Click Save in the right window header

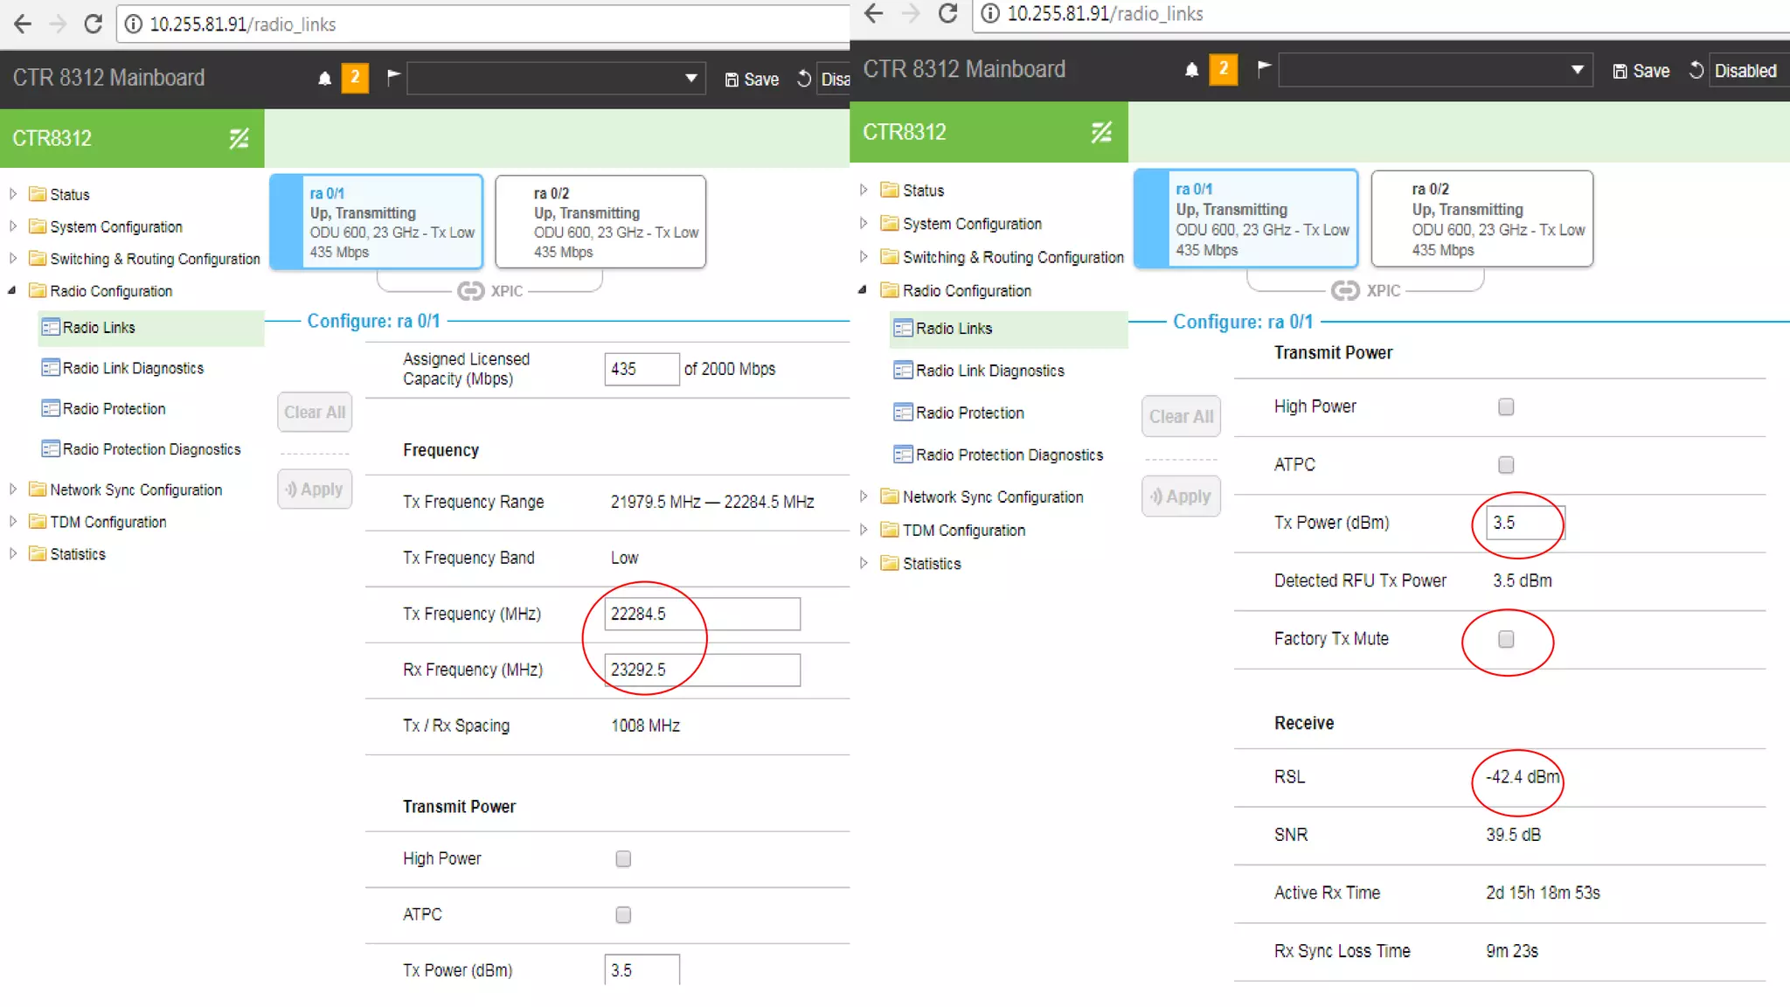[1641, 71]
